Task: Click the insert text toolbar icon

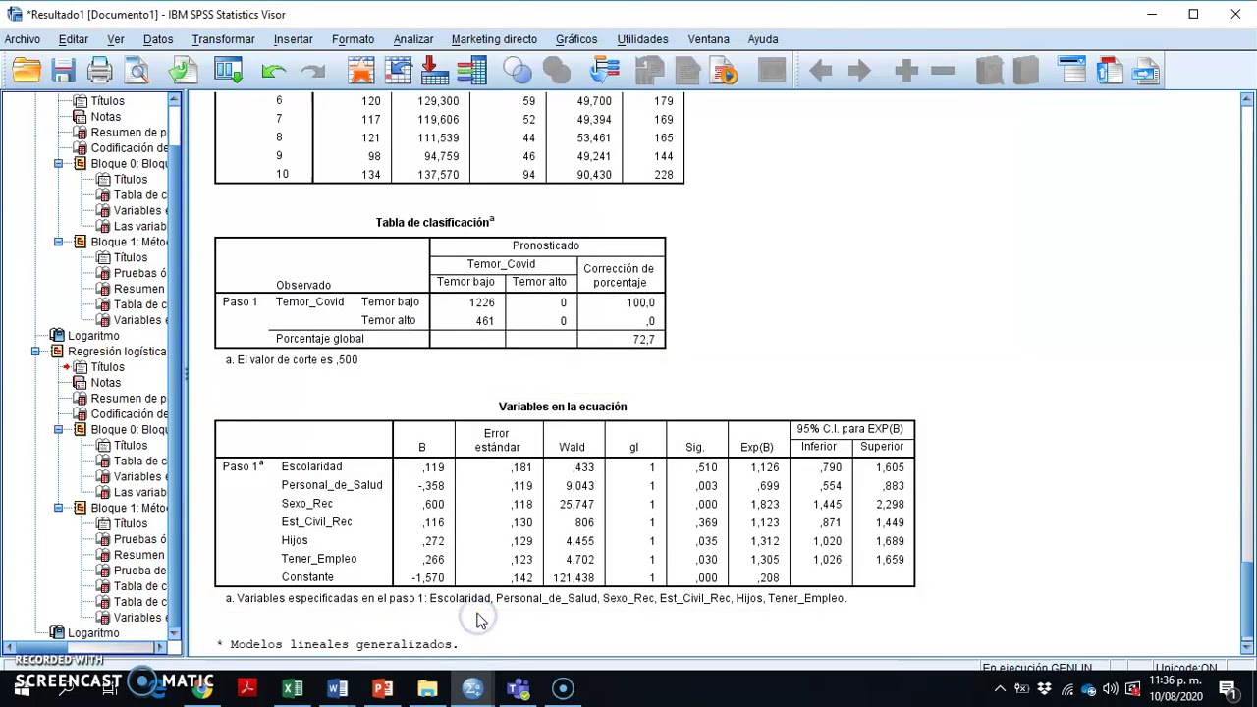Action: pos(1146,70)
